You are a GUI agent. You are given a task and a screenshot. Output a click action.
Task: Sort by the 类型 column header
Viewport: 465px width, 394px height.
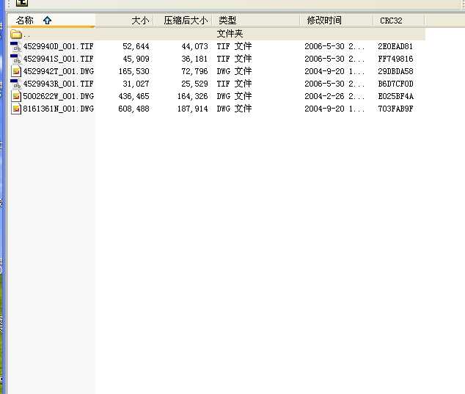tap(256, 21)
